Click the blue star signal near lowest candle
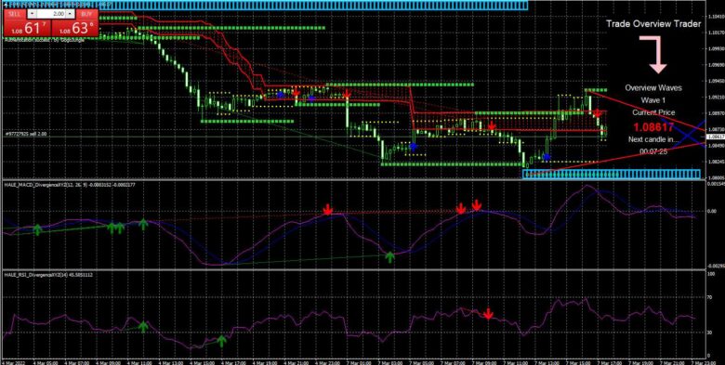 click(x=547, y=157)
